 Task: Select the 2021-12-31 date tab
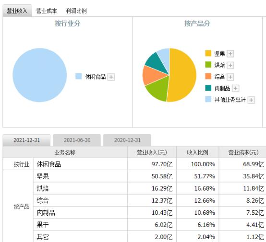click(26, 140)
